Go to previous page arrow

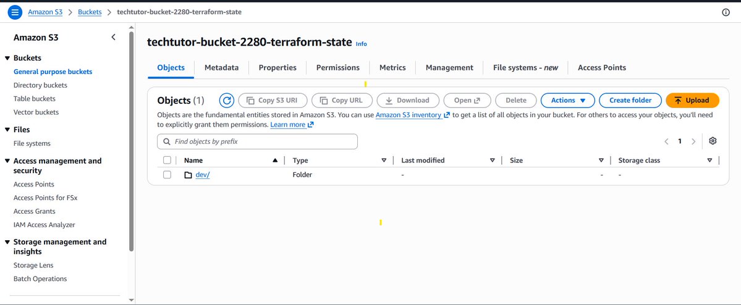coord(666,141)
